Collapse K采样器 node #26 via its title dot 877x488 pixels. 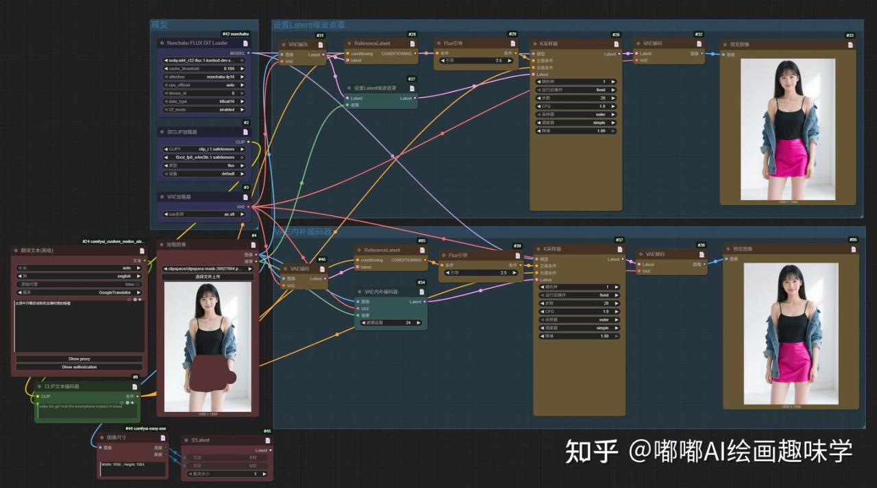tap(536, 44)
